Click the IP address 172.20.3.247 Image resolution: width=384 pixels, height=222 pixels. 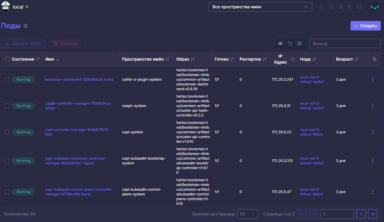pyautogui.click(x=283, y=80)
